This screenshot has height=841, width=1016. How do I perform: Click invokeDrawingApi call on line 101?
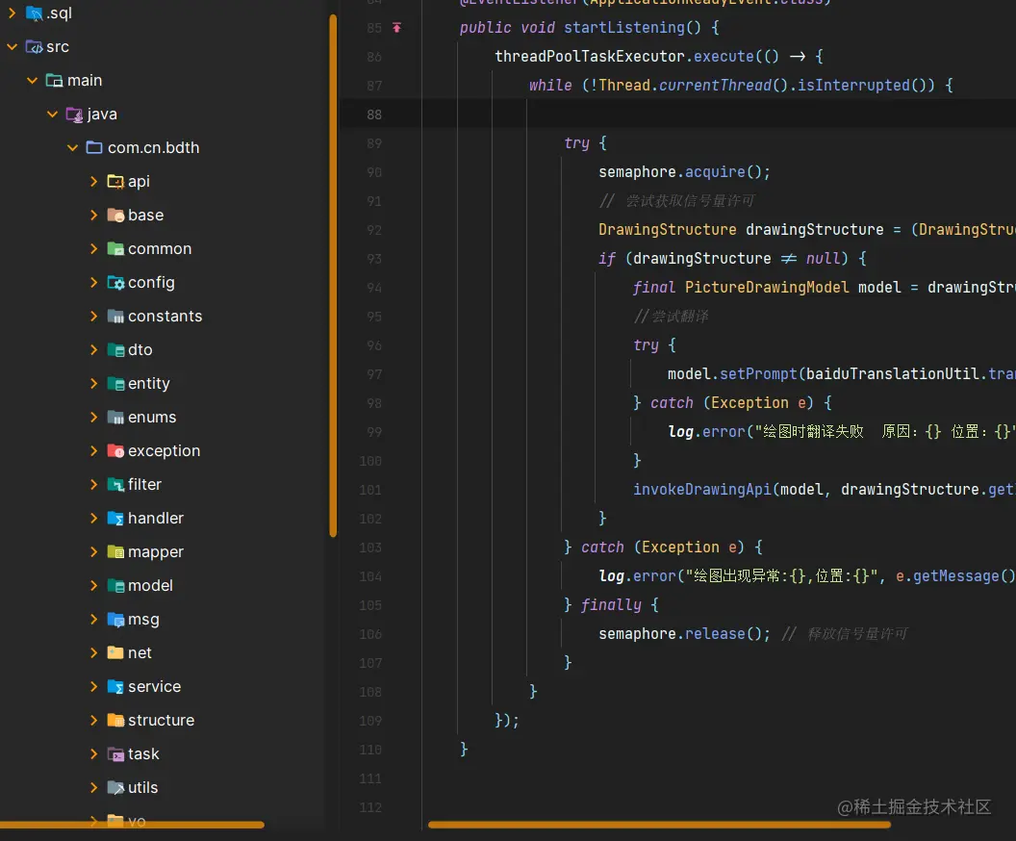(x=702, y=489)
